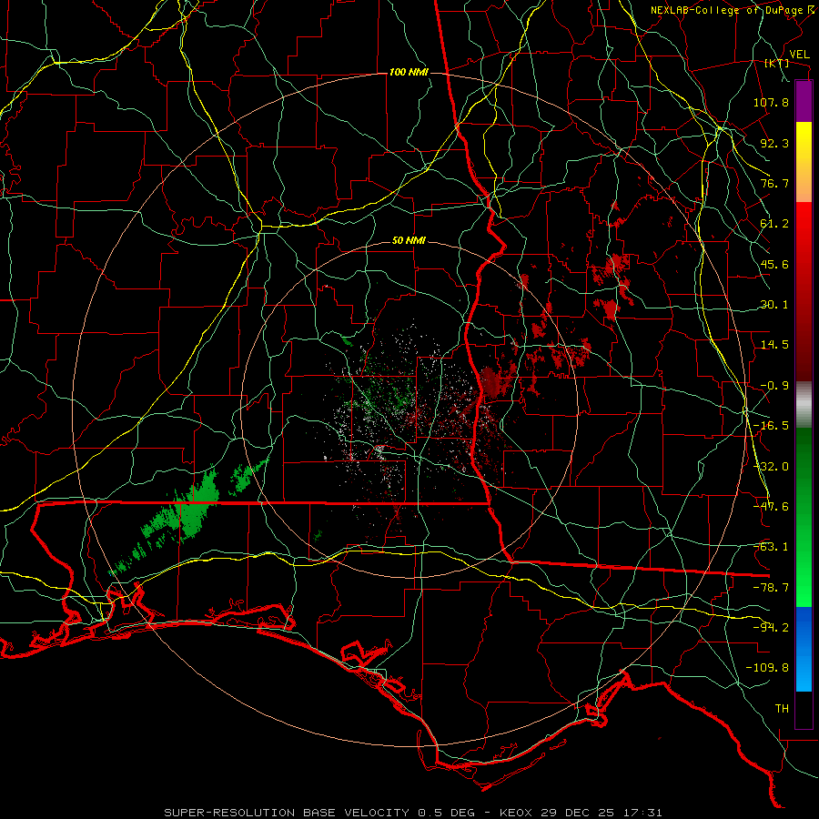Click the -94.2 scale value
Screen dimensions: 819x819
click(771, 627)
